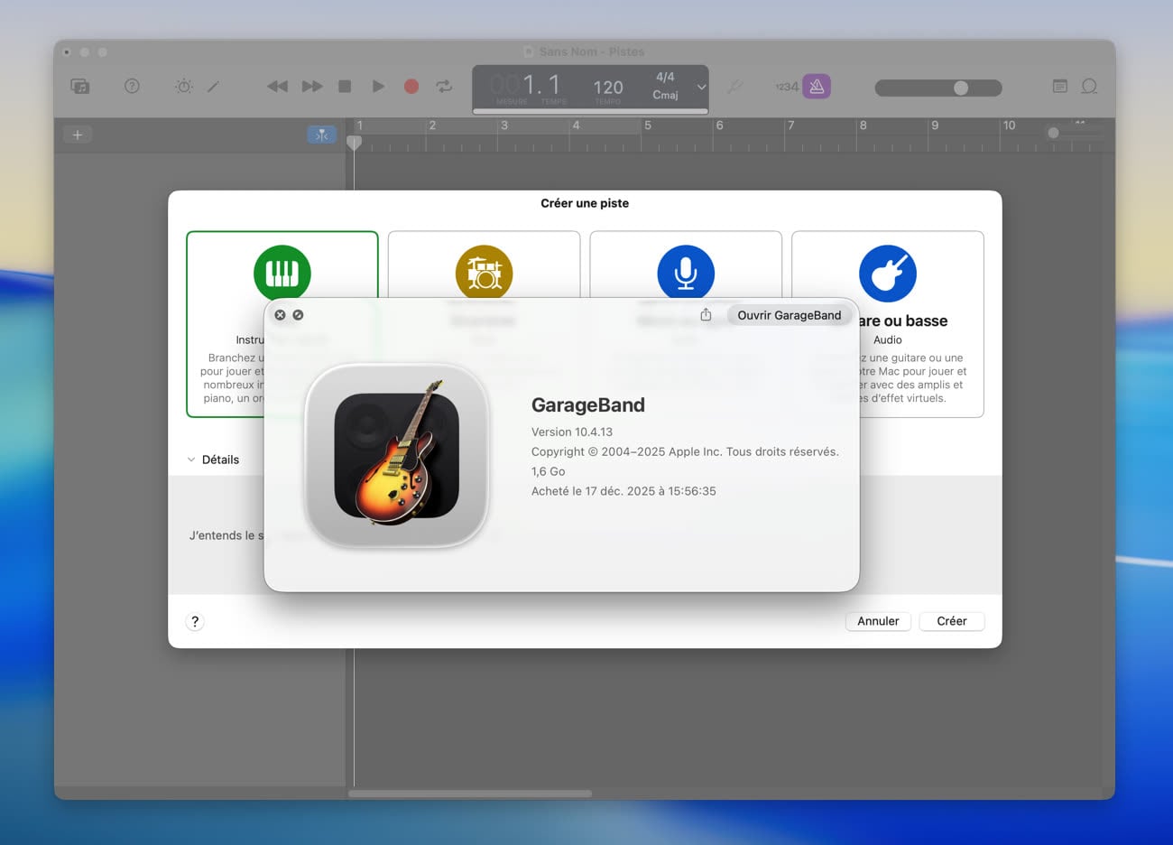Open the loop browser icon
Image resolution: width=1173 pixels, height=845 pixels.
pyautogui.click(x=1089, y=87)
